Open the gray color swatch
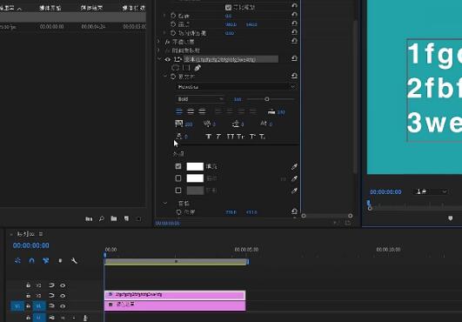The image size is (462, 322). 195,191
